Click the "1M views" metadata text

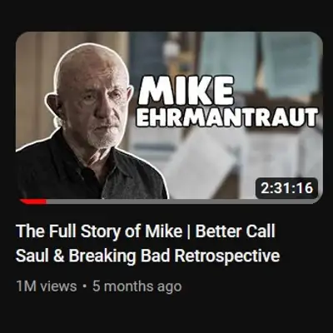47,286
